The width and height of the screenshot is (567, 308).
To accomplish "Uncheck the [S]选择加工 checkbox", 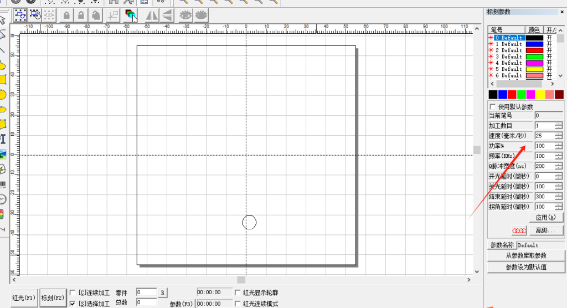I will pyautogui.click(x=73, y=303).
